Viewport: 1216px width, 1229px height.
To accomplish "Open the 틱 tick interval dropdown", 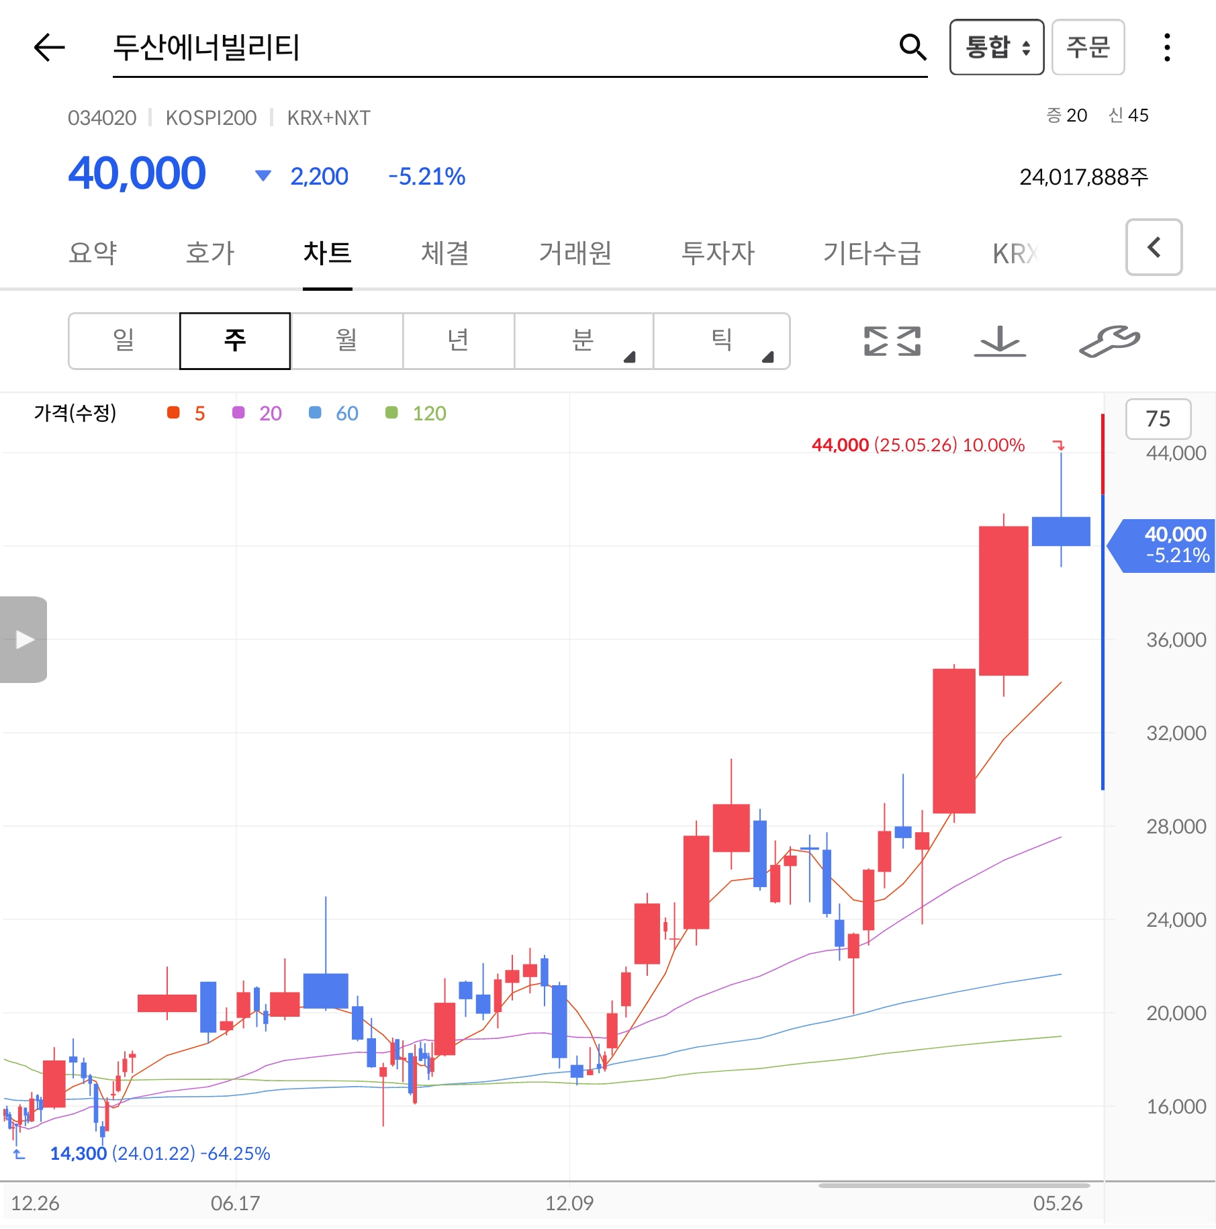I will 722,340.
